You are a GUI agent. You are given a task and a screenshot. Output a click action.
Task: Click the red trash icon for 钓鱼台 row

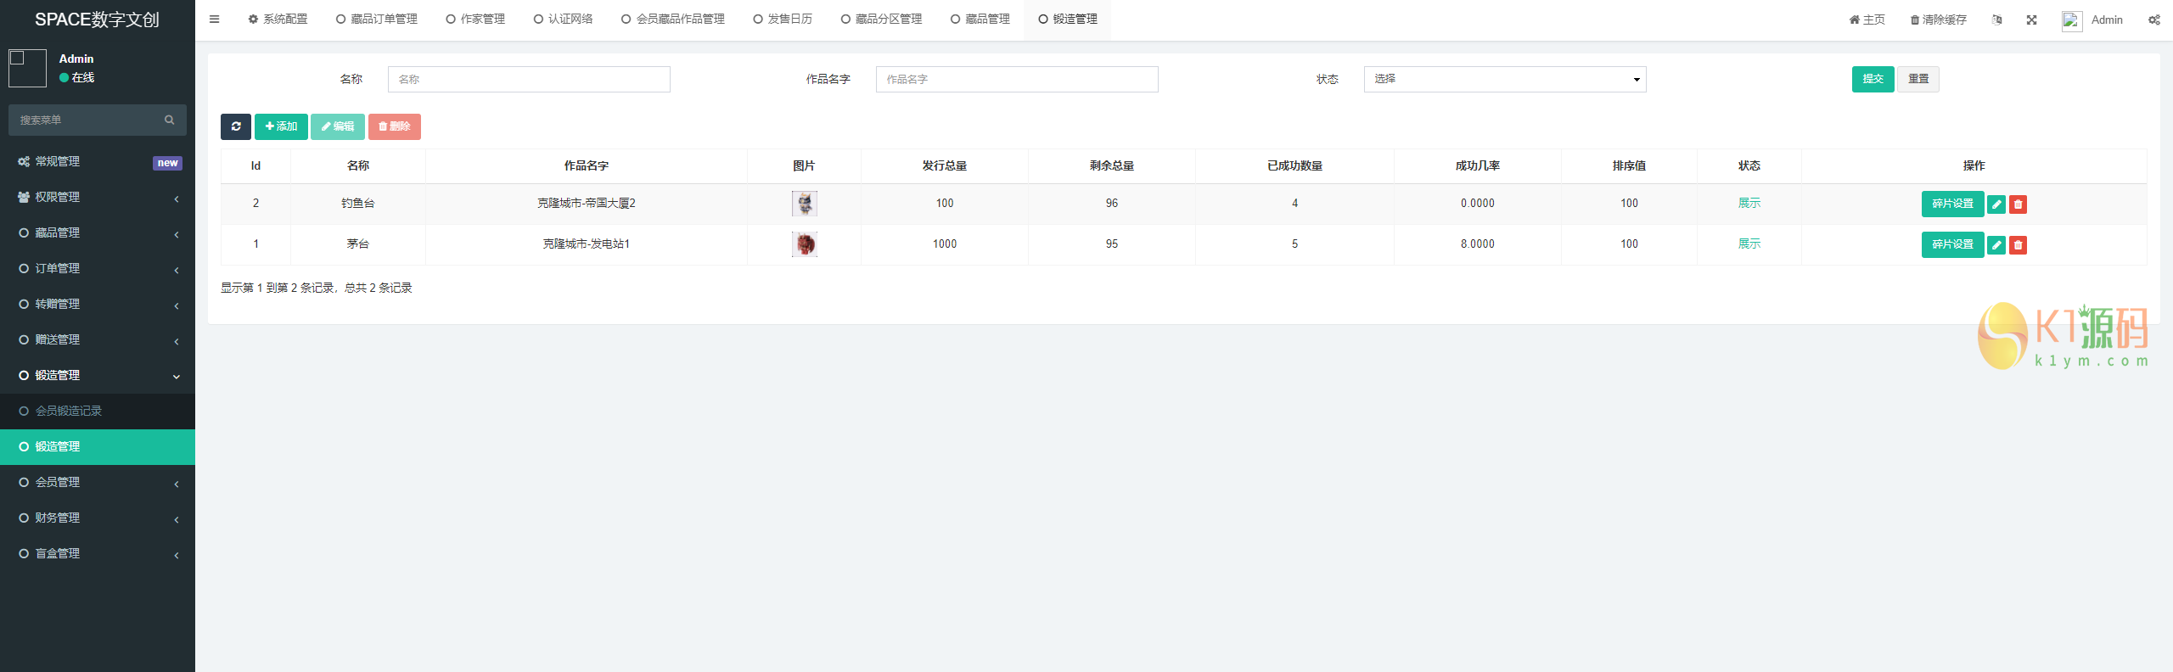2019,204
